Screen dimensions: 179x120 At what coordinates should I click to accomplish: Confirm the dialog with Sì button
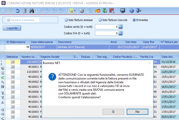(x=113, y=112)
